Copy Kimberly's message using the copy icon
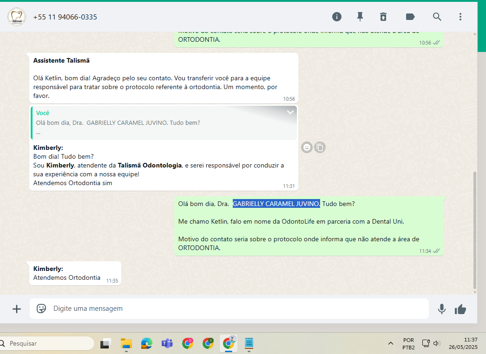The height and width of the screenshot is (354, 486). click(x=320, y=147)
